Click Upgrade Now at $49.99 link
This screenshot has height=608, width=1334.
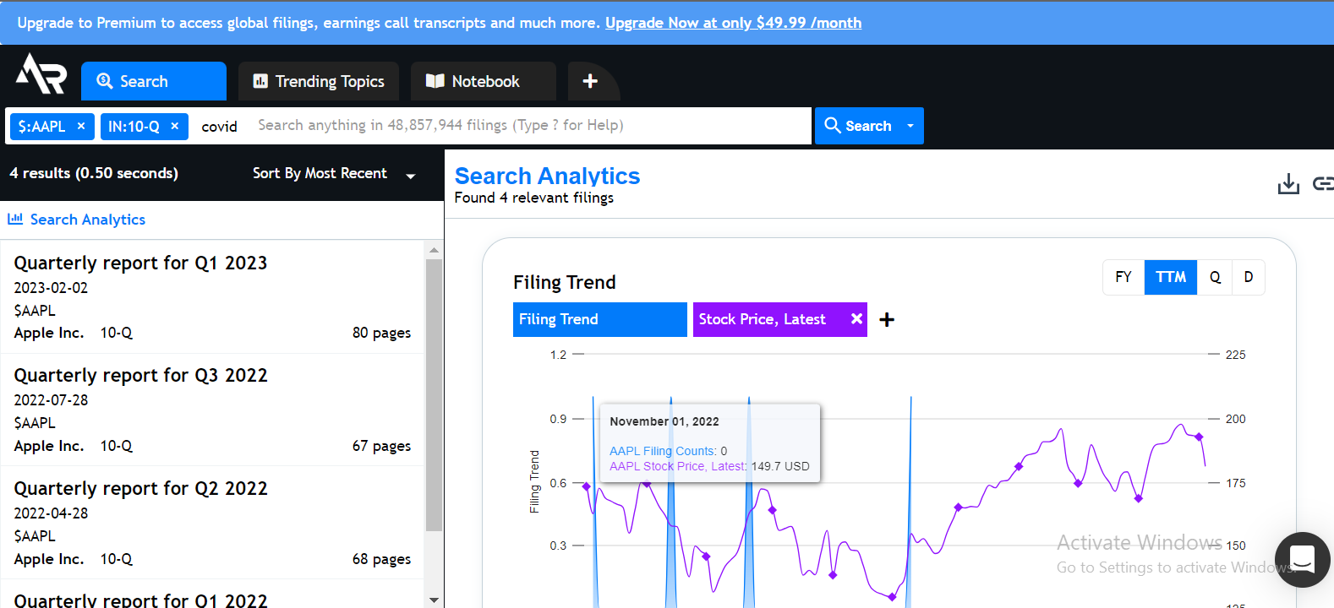[x=733, y=23]
